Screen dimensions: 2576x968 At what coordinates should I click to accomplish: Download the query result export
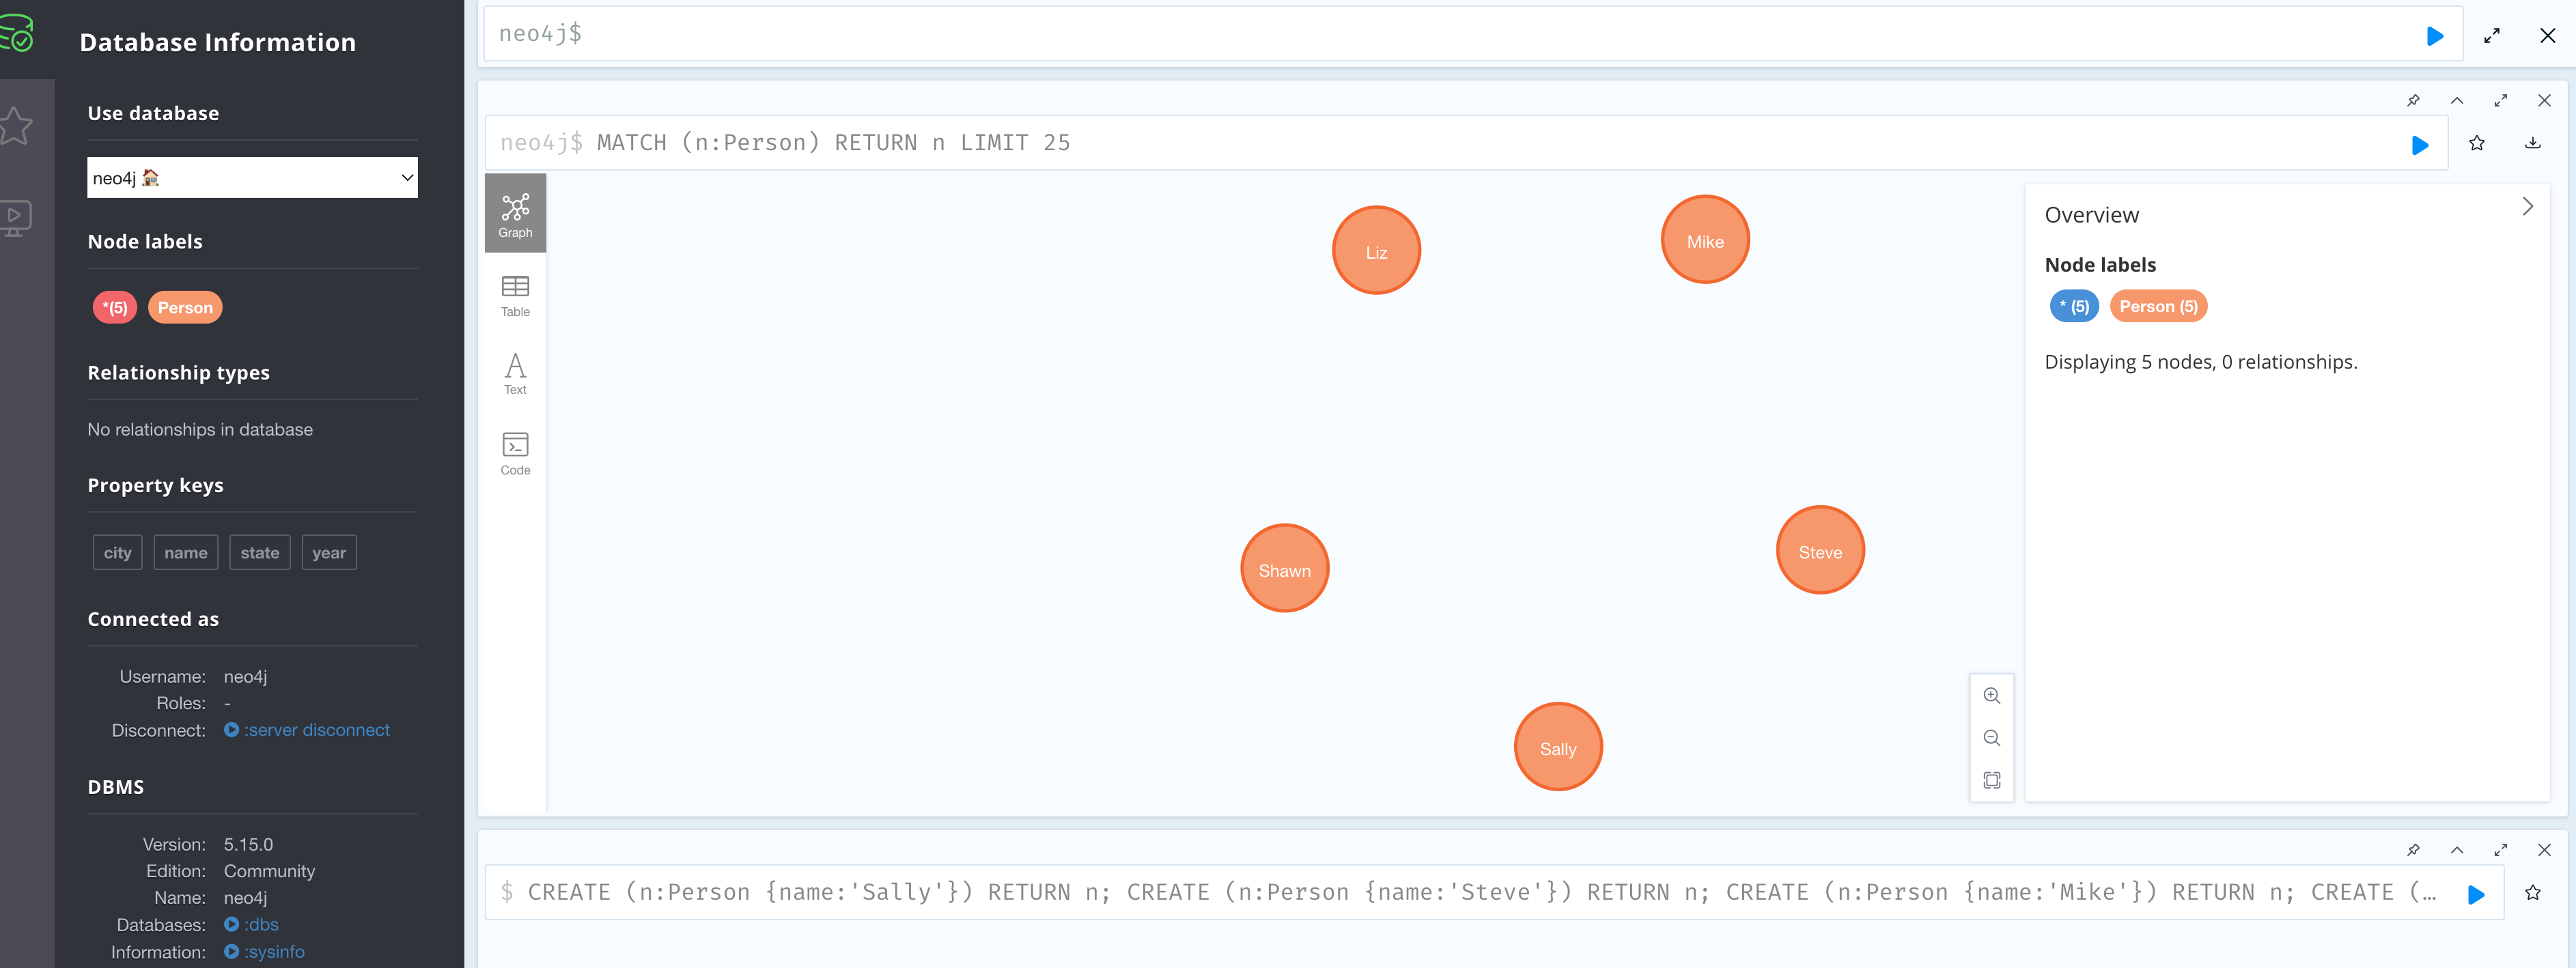click(x=2532, y=143)
